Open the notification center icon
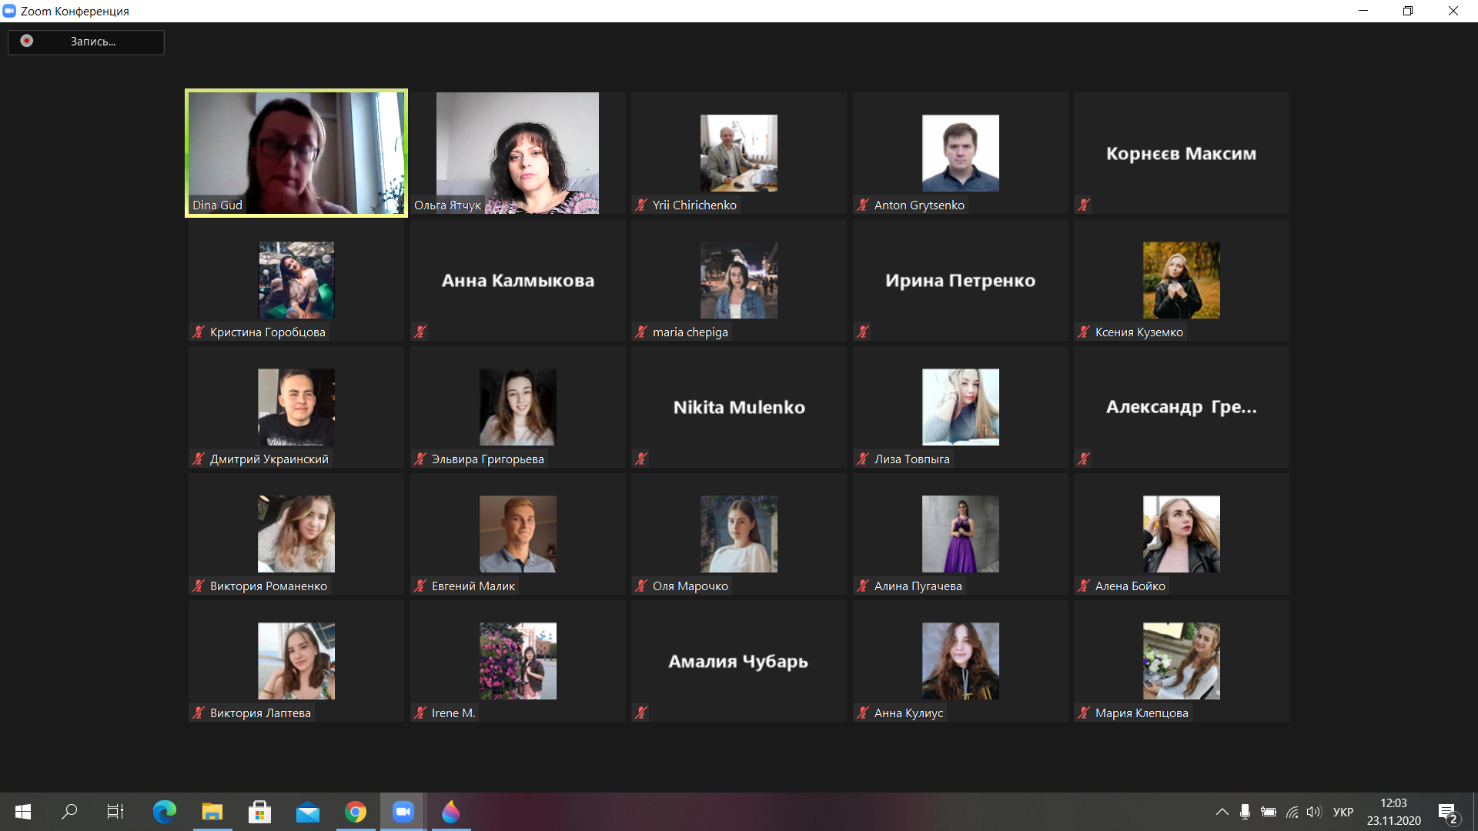Screen dimensions: 1478x831 pyautogui.click(x=1448, y=813)
